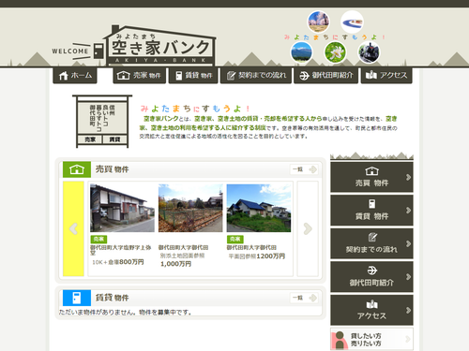The height and width of the screenshot is (351, 469).
Task: Click the pencil icon in the 契約までの流れ tab
Action: click(x=231, y=76)
